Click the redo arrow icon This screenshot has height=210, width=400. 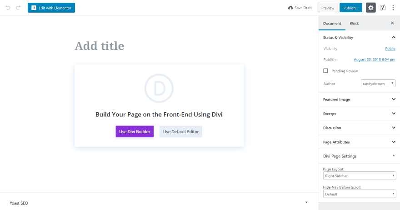pyautogui.click(x=18, y=8)
